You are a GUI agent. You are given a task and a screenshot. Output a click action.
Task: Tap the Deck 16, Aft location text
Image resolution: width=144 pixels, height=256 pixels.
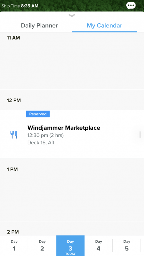click(x=41, y=143)
